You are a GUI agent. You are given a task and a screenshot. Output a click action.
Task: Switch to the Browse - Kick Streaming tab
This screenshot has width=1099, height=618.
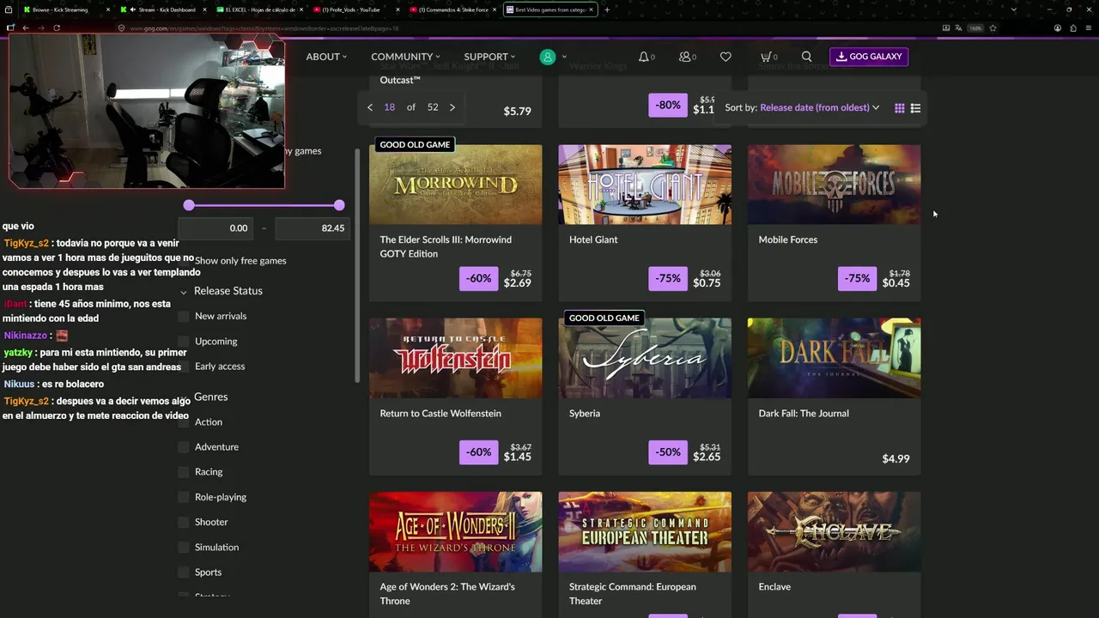(x=65, y=9)
